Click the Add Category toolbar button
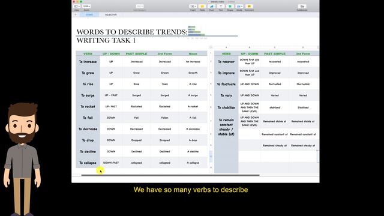The image size is (384, 216). click(140, 7)
